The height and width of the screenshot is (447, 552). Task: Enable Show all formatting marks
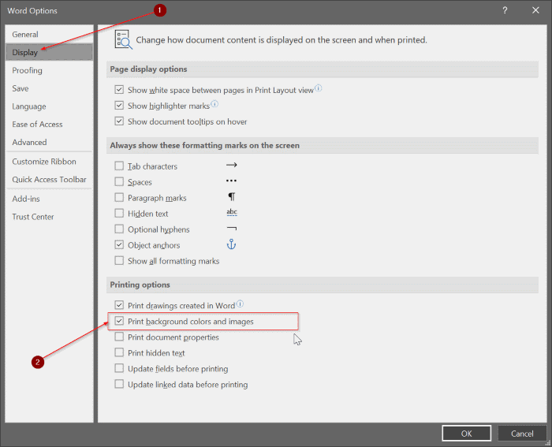[119, 261]
